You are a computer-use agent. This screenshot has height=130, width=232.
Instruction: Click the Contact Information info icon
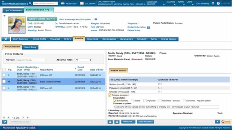tap(148, 27)
